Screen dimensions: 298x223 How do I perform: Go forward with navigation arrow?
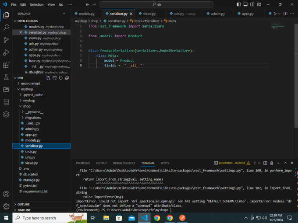(94, 4)
